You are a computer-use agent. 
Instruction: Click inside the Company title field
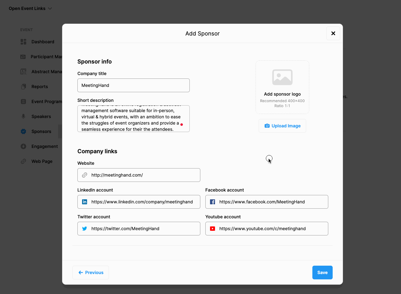pos(133,85)
